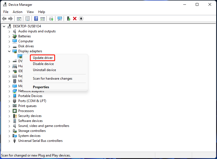Click the Enable device toolbar icon
The width and height of the screenshot is (217, 159).
pyautogui.click(x=68, y=19)
